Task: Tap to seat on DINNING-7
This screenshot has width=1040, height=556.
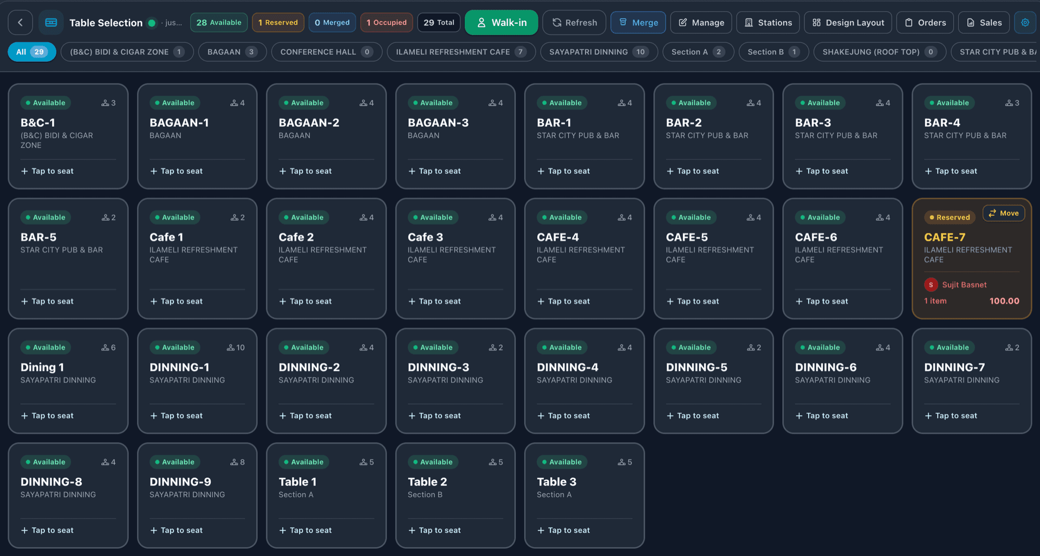Action: (951, 416)
